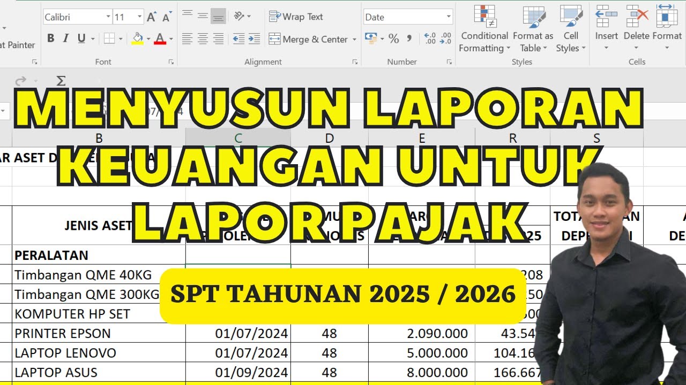686x385 pixels.
Task: Click the Redo arrow icon
Action: (x=20, y=81)
